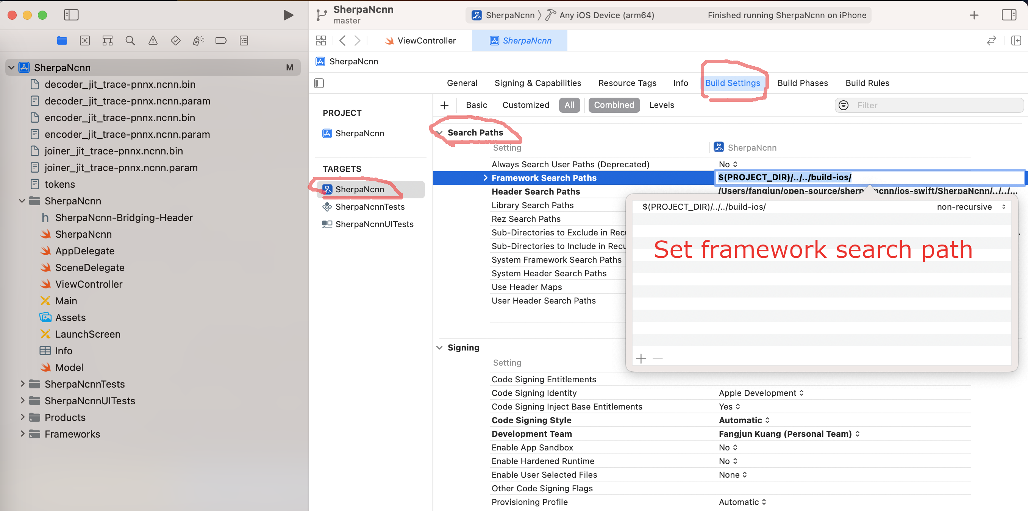The image size is (1028, 511).
Task: Open the Report navigator icon
Action: tap(244, 40)
